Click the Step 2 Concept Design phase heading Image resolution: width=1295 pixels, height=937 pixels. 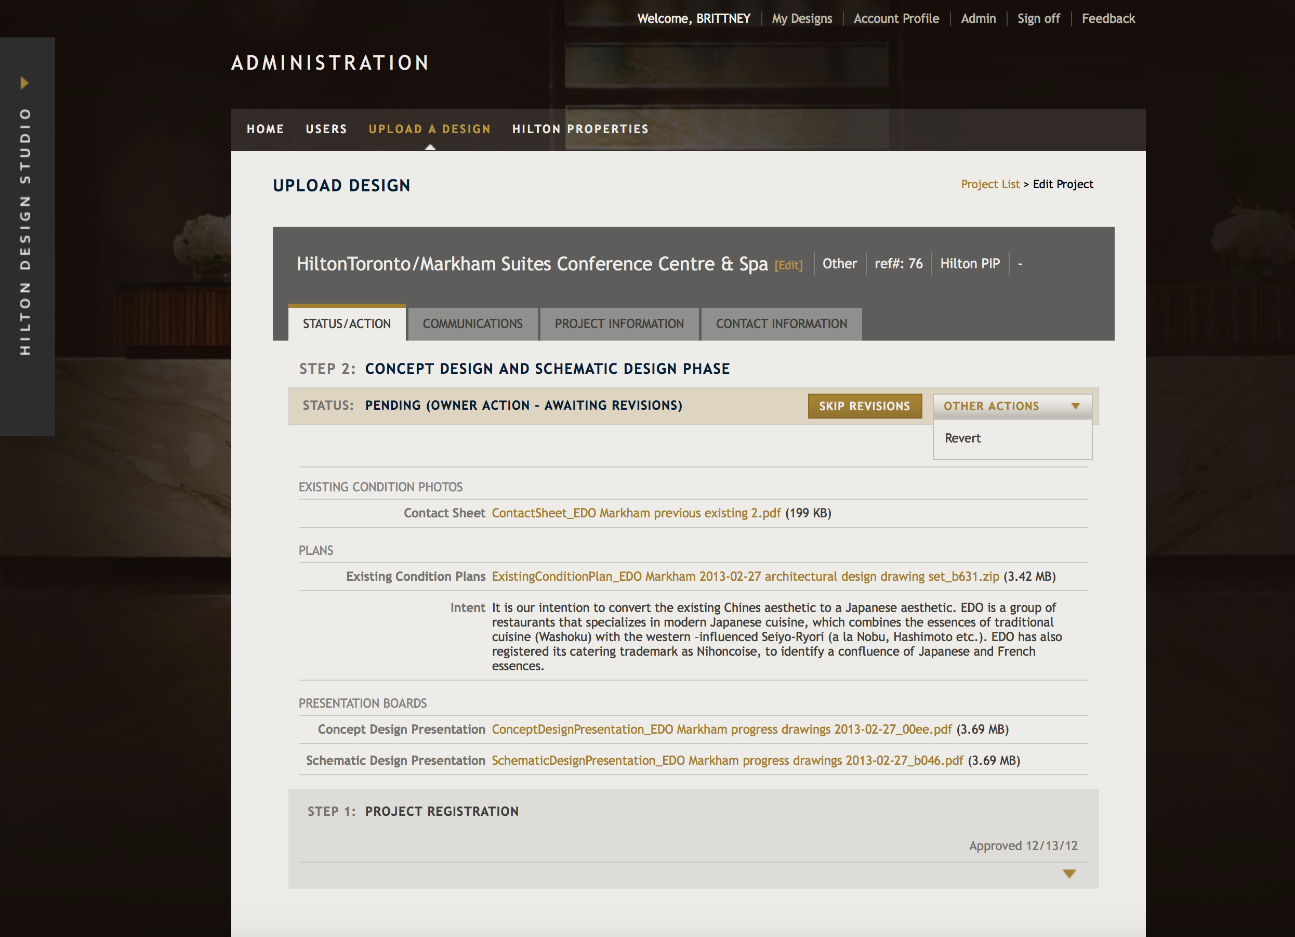pos(514,369)
